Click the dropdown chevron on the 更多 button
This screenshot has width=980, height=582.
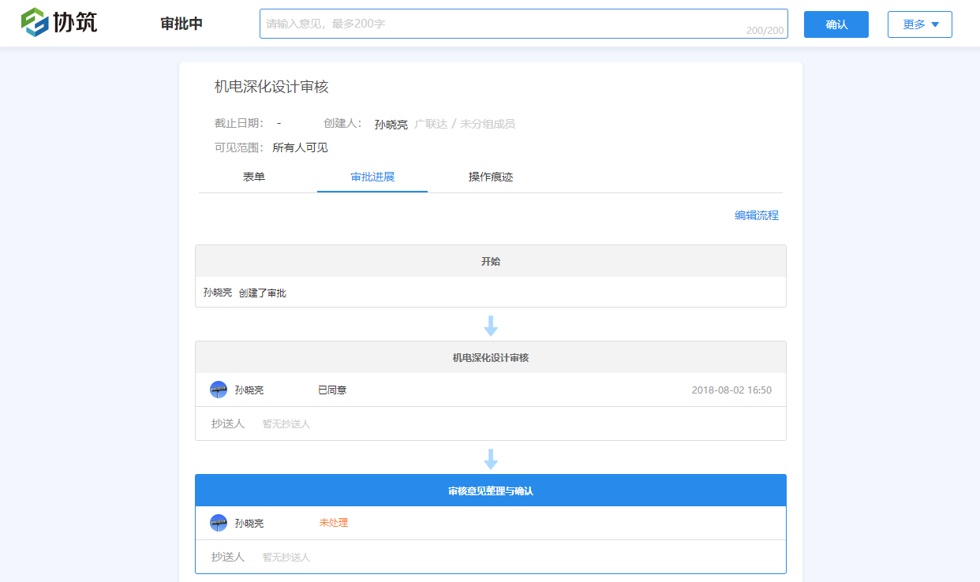933,24
